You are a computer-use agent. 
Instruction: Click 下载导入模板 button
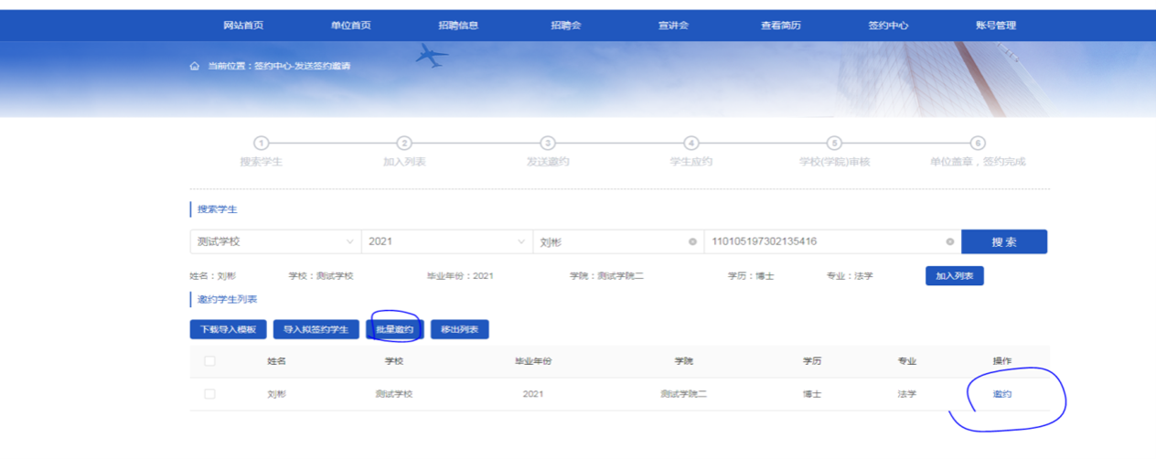click(x=228, y=329)
